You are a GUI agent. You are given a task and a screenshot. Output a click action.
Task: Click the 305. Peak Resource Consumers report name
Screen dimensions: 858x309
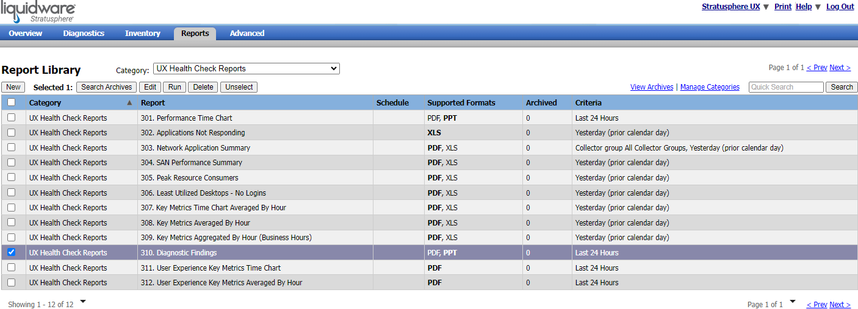coord(190,178)
